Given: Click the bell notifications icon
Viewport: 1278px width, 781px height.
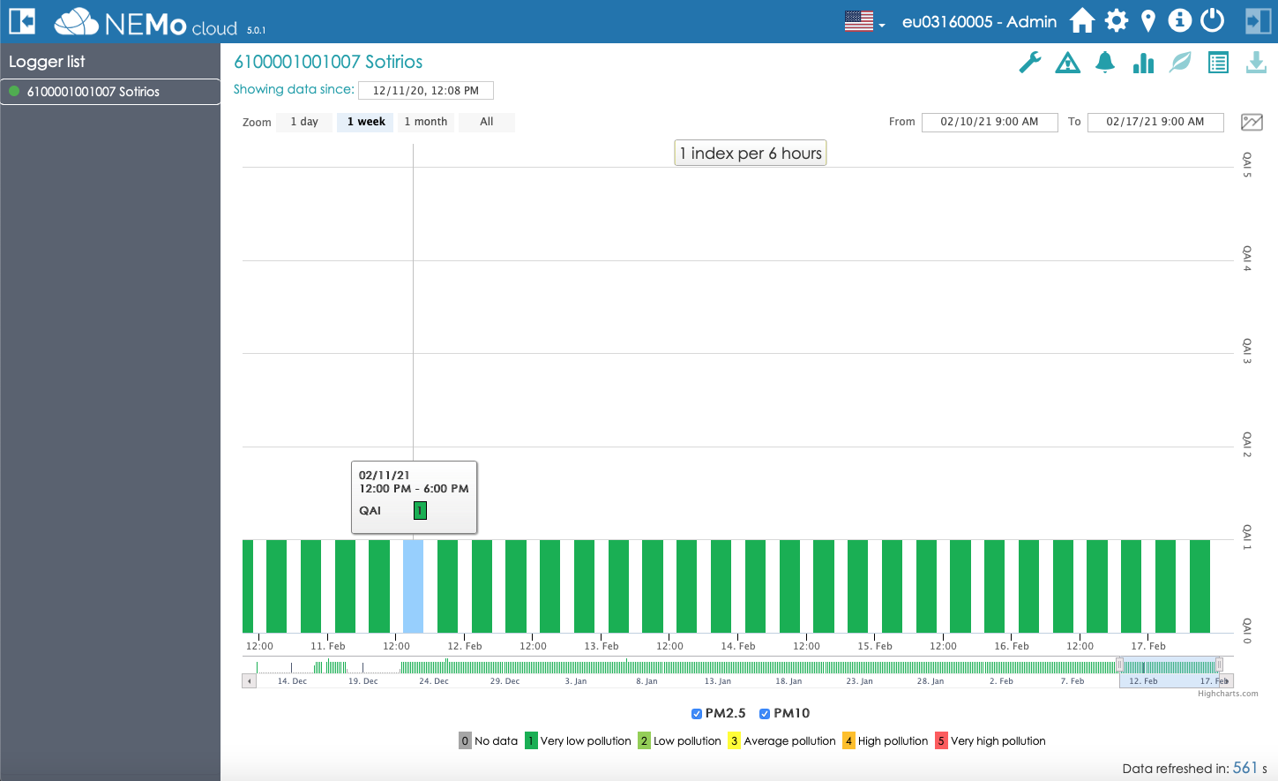Looking at the screenshot, I should point(1104,63).
